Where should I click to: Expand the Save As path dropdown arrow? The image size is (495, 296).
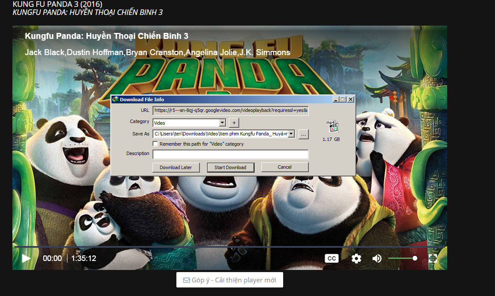pos(291,134)
